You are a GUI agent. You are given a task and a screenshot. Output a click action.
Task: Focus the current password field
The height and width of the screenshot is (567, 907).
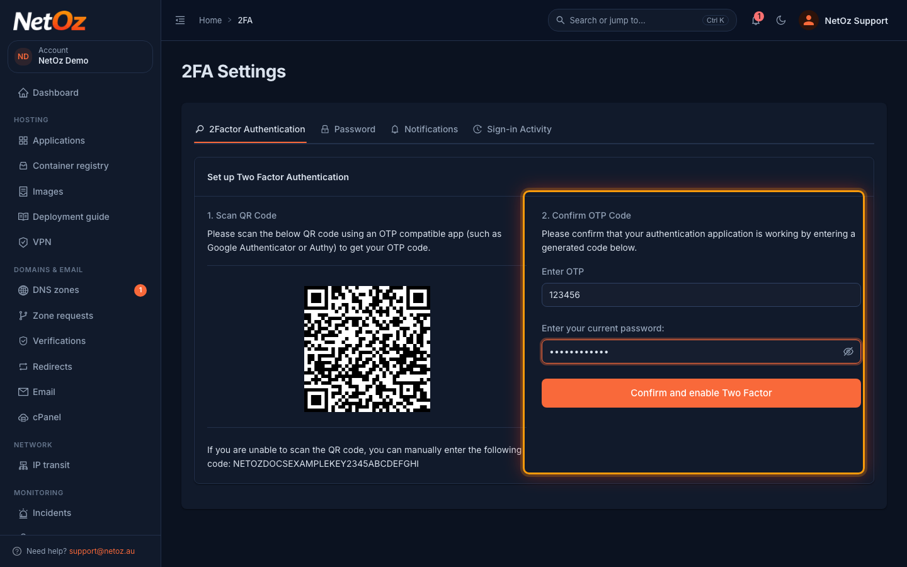[x=701, y=352]
